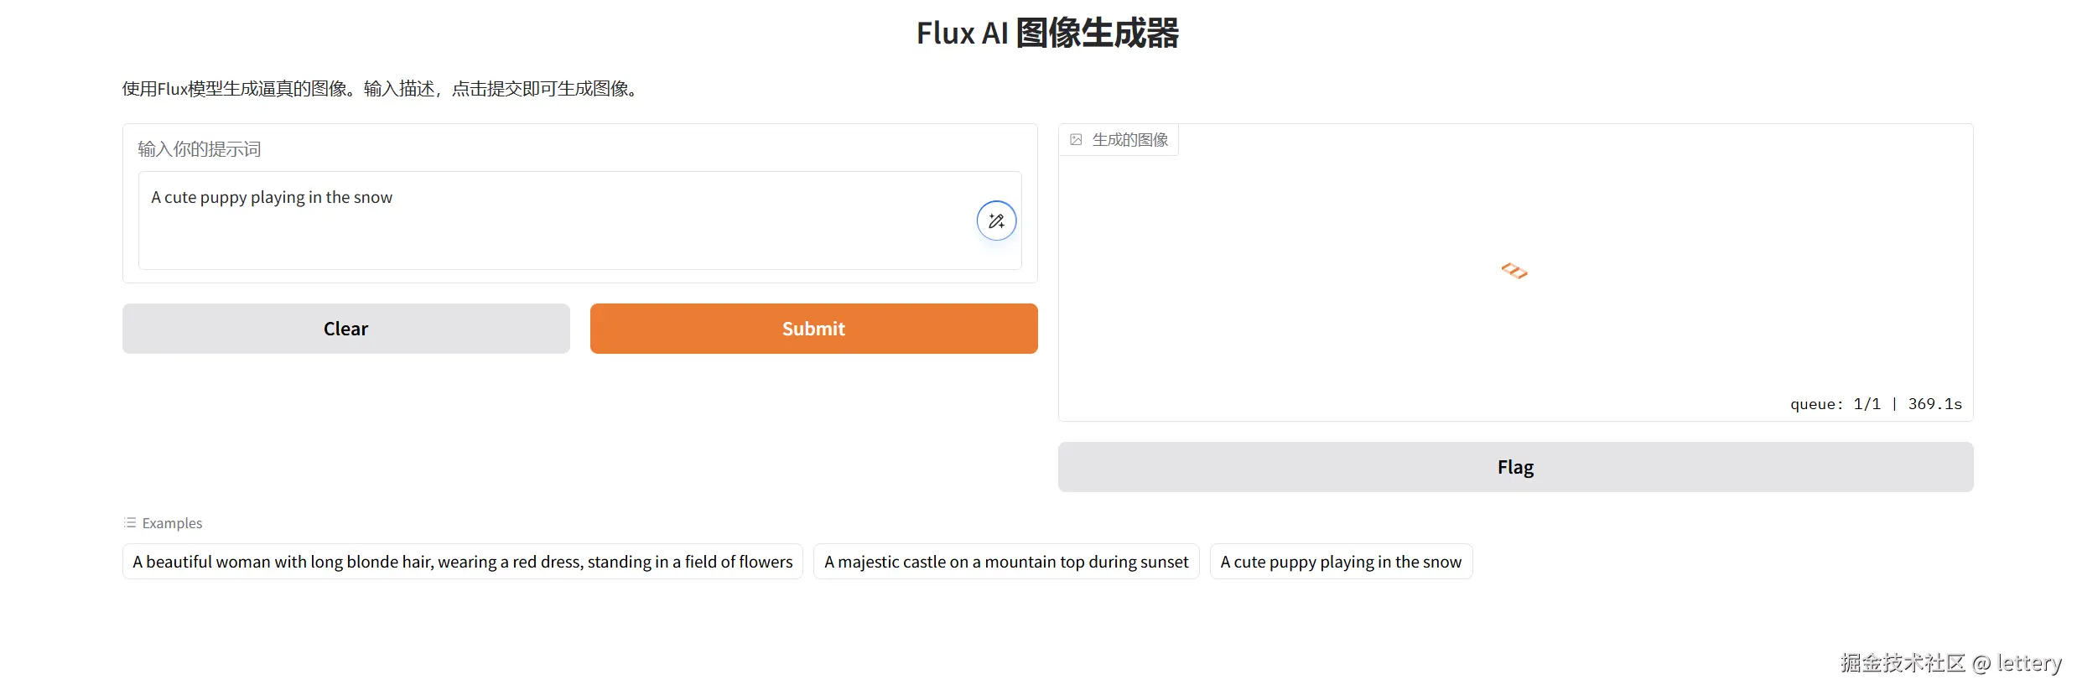Screen dimensions: 2082x695
Task: Select the blonde woman in red dress example
Action: 462,562
